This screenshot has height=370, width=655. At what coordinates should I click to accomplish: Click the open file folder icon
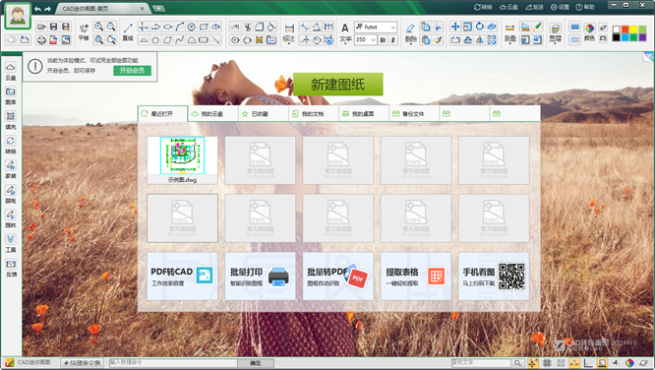(41, 27)
